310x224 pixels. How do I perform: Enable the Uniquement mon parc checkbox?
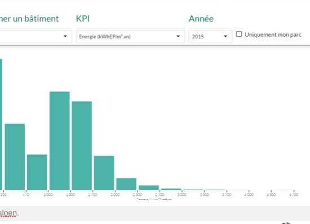[239, 34]
